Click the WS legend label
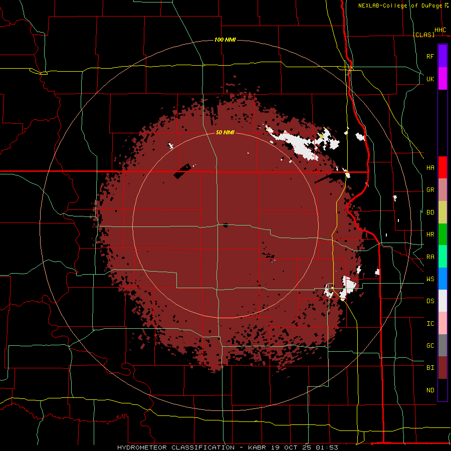 click(430, 279)
